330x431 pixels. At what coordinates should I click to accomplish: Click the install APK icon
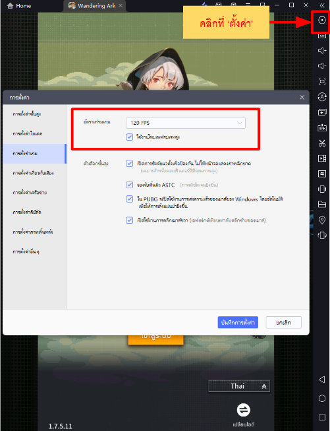[322, 127]
